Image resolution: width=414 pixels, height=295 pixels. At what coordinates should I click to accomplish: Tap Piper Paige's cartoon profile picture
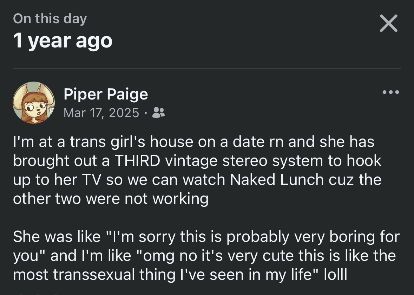coord(34,103)
